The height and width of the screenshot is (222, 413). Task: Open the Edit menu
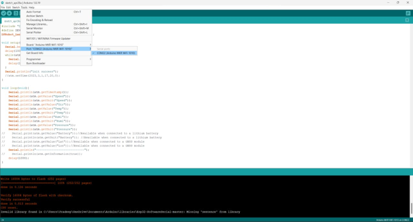[8, 7]
